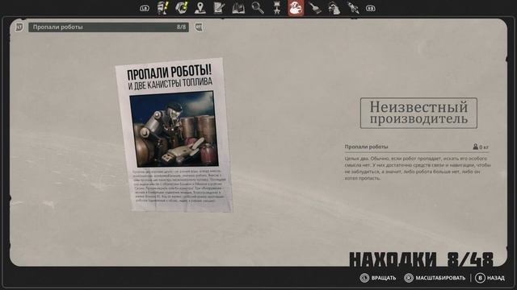The height and width of the screenshot is (290, 517).
Task: Click poster subtitle 'И ДВЕ КАНИСТРЫ ТОПЛИВА'
Action: pos(170,84)
